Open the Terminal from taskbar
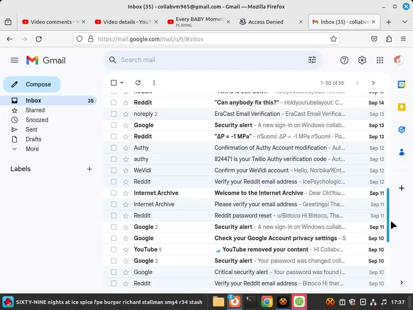 coord(250,302)
